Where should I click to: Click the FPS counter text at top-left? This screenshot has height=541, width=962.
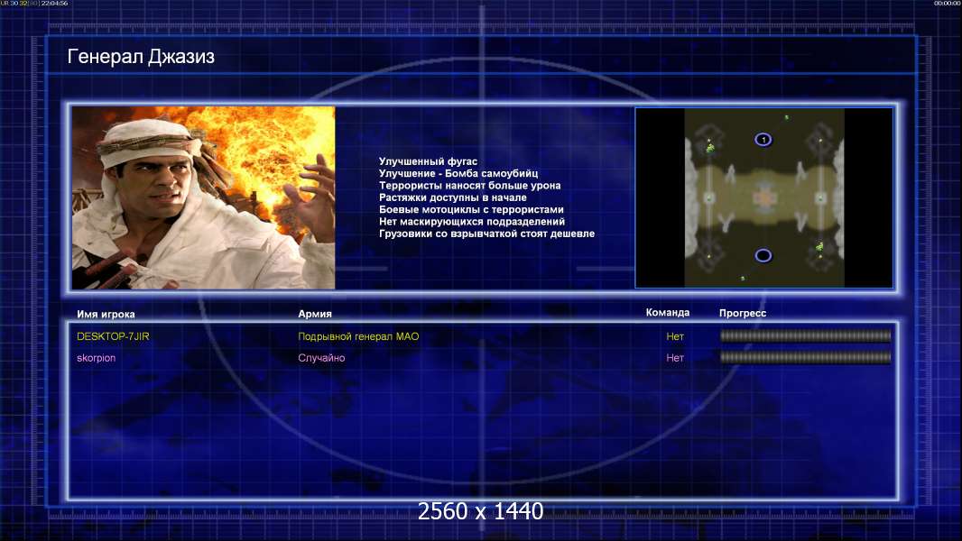coord(34,3)
